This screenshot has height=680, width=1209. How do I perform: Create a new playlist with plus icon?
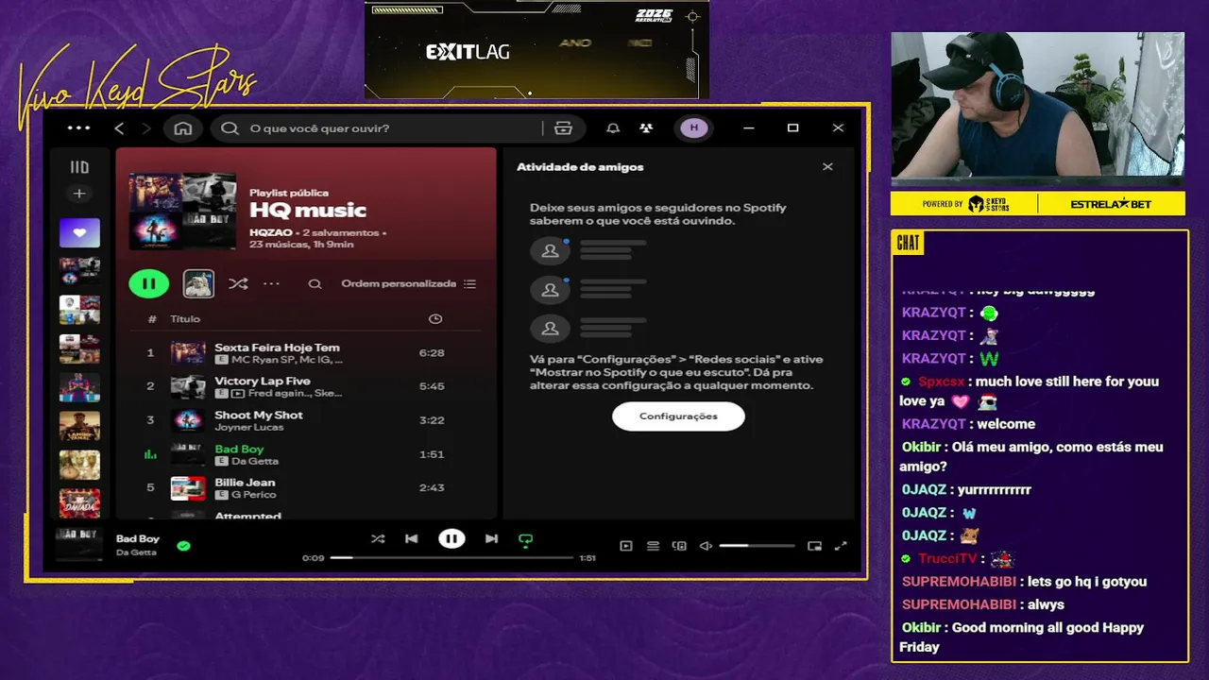(79, 194)
